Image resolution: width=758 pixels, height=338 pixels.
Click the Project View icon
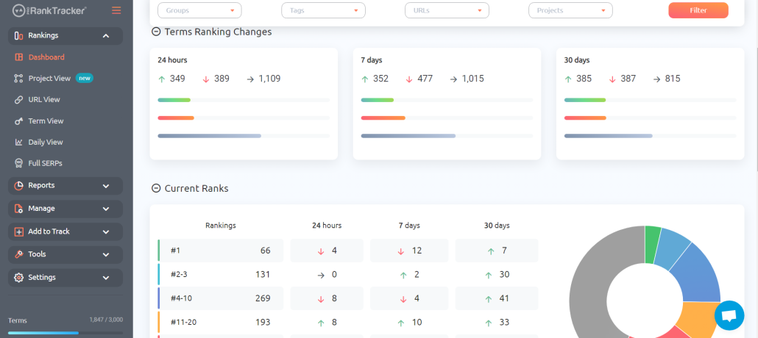[x=19, y=78]
